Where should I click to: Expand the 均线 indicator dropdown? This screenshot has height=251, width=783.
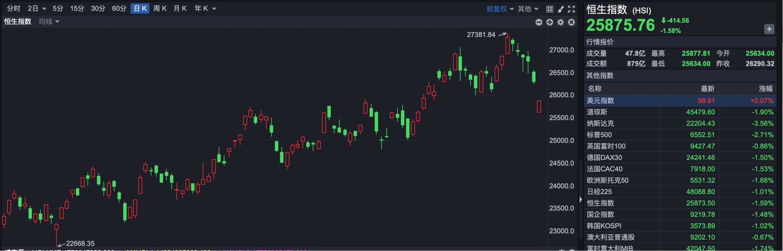click(49, 22)
